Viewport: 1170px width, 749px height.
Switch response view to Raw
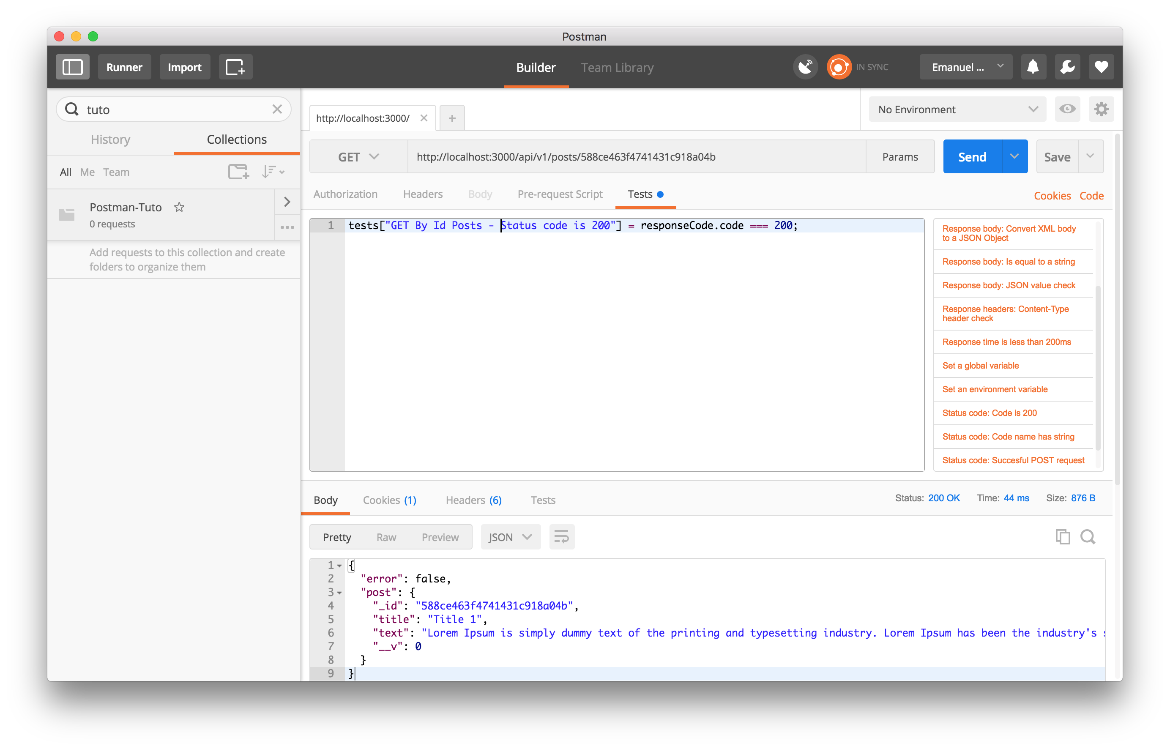tap(386, 537)
